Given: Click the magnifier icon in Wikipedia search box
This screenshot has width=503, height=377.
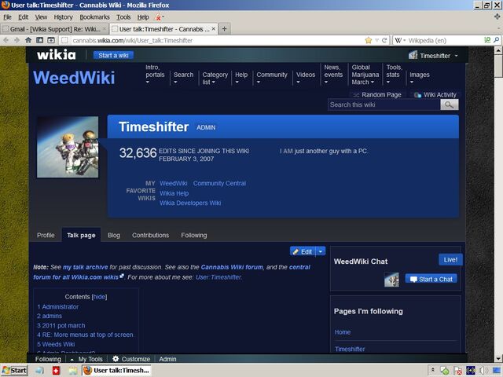Looking at the screenshot, I should tap(496, 40).
